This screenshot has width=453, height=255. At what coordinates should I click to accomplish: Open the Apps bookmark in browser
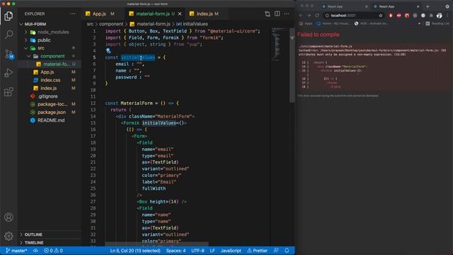306,23
